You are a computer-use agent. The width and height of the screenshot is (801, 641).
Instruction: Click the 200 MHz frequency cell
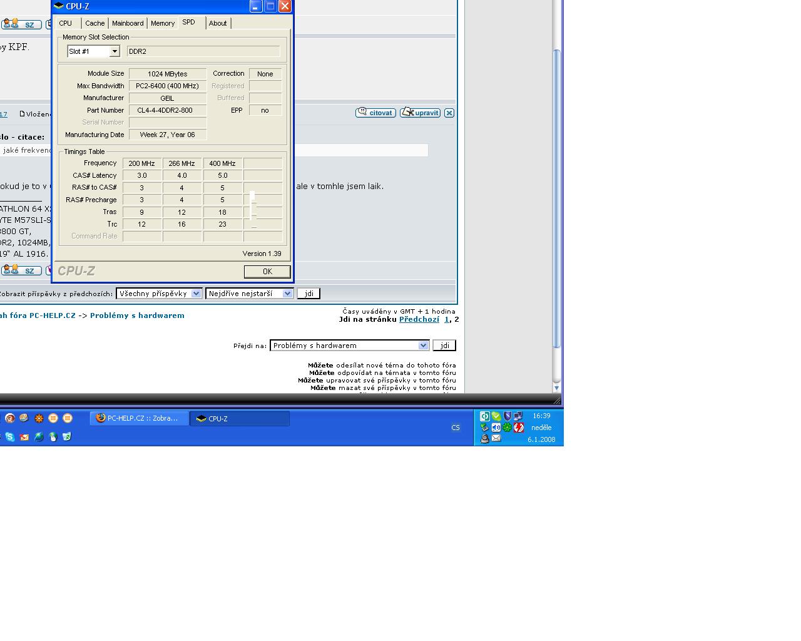[142, 163]
